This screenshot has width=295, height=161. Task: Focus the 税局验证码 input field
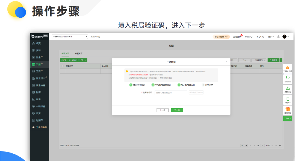[171, 92]
